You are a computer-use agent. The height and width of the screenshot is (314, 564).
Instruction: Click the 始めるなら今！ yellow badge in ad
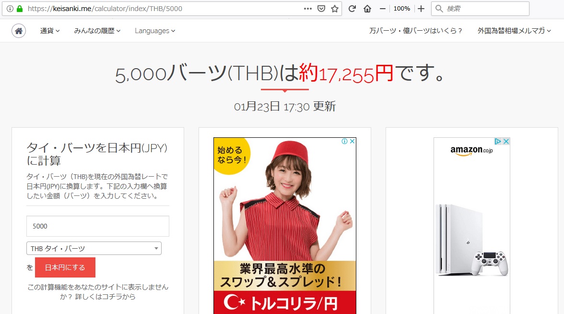pos(232,156)
